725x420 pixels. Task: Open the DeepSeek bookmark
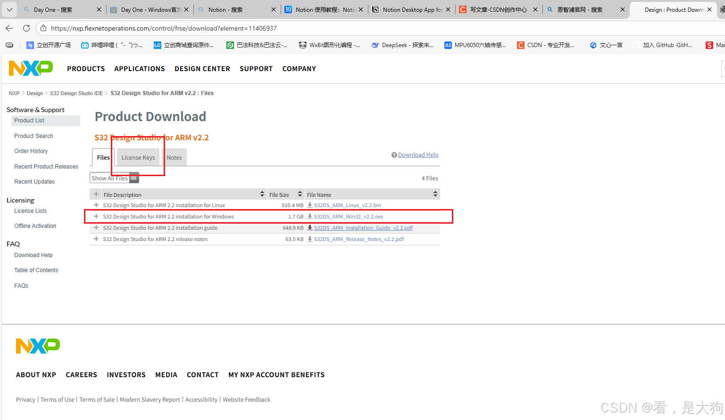point(402,45)
